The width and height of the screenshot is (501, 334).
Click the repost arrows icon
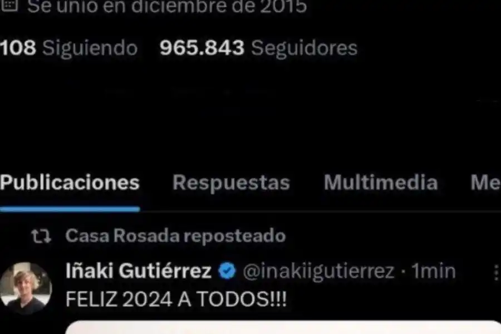(x=41, y=236)
